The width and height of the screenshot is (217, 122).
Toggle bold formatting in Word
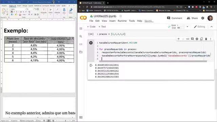[12, 12]
